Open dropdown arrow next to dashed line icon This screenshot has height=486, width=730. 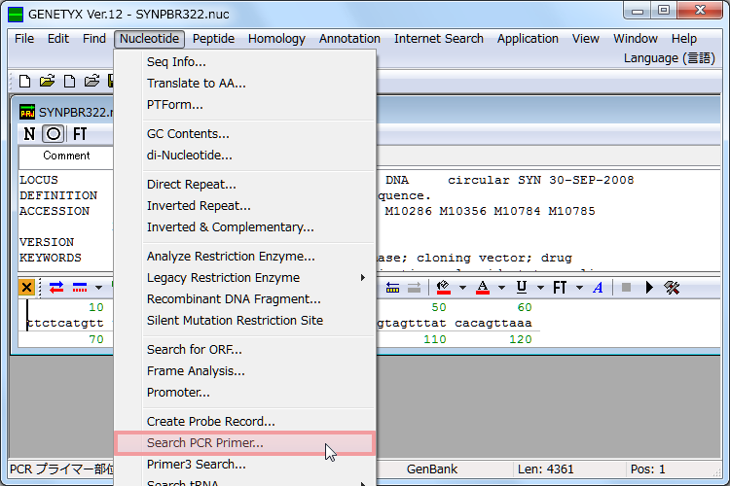coord(98,288)
